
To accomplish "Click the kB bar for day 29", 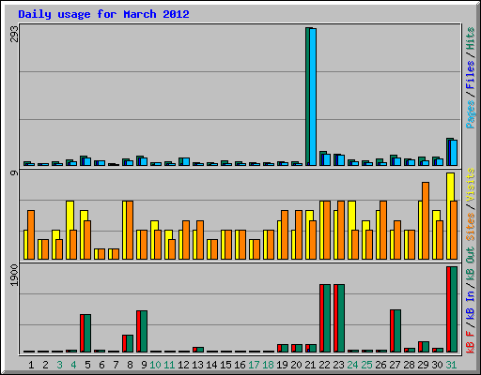I will tap(424, 347).
